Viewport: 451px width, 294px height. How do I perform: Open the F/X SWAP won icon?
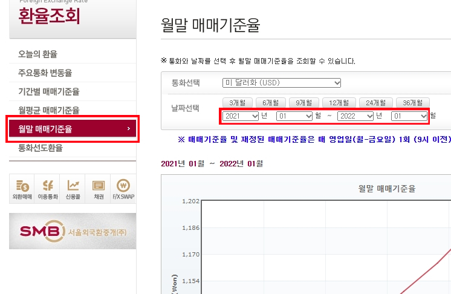pyautogui.click(x=123, y=189)
